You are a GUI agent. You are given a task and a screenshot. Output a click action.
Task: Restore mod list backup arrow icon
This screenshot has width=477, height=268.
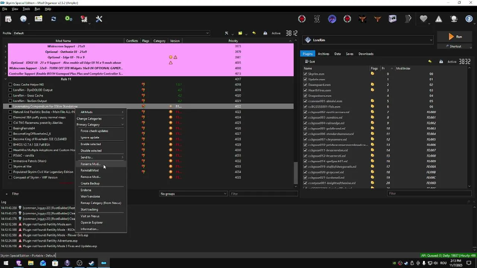(254, 33)
